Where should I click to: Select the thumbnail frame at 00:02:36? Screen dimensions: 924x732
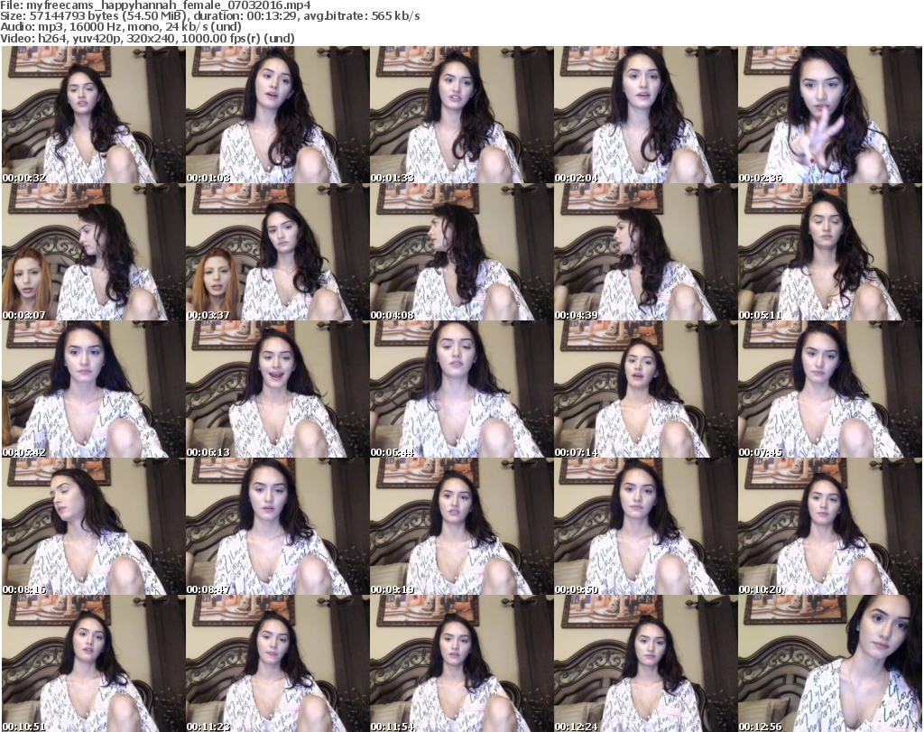click(830, 115)
